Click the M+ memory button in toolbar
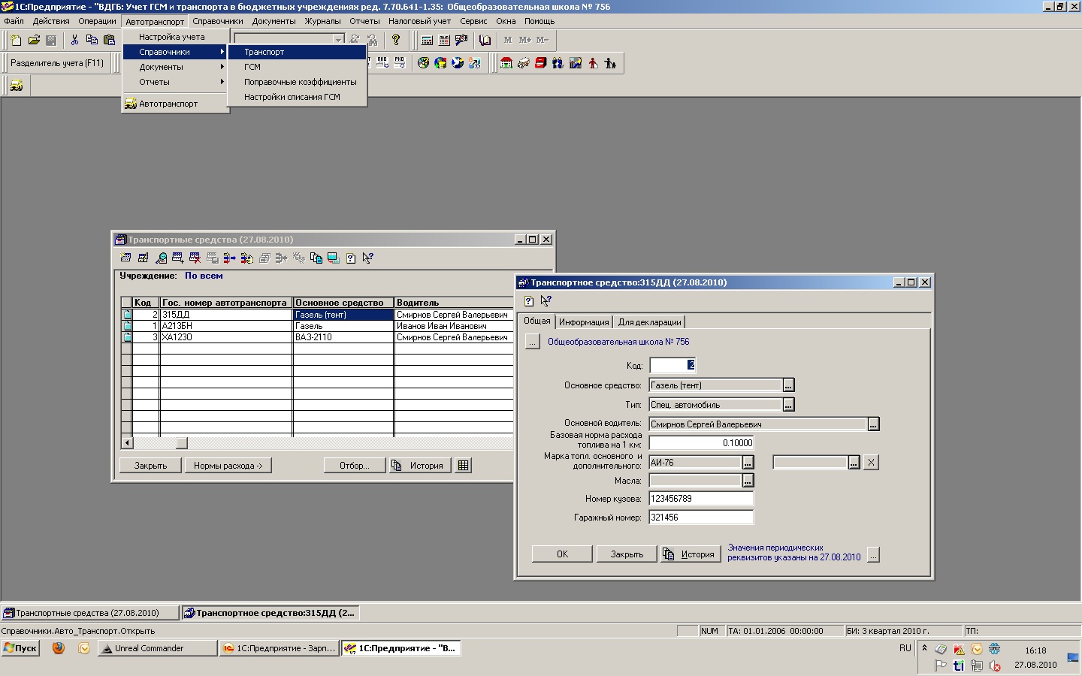This screenshot has width=1082, height=676. click(x=524, y=40)
